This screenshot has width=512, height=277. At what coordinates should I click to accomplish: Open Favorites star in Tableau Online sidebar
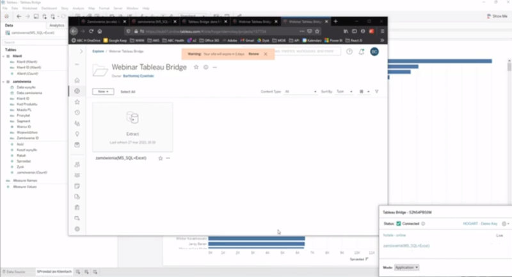pyautogui.click(x=77, y=102)
